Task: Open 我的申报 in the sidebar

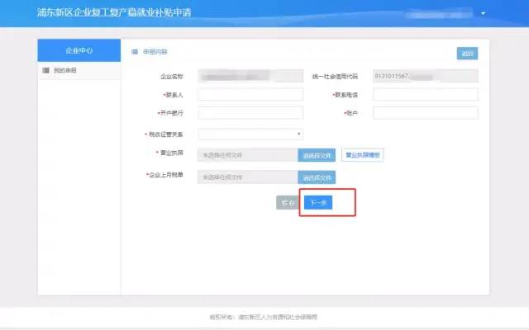Action: (x=65, y=71)
